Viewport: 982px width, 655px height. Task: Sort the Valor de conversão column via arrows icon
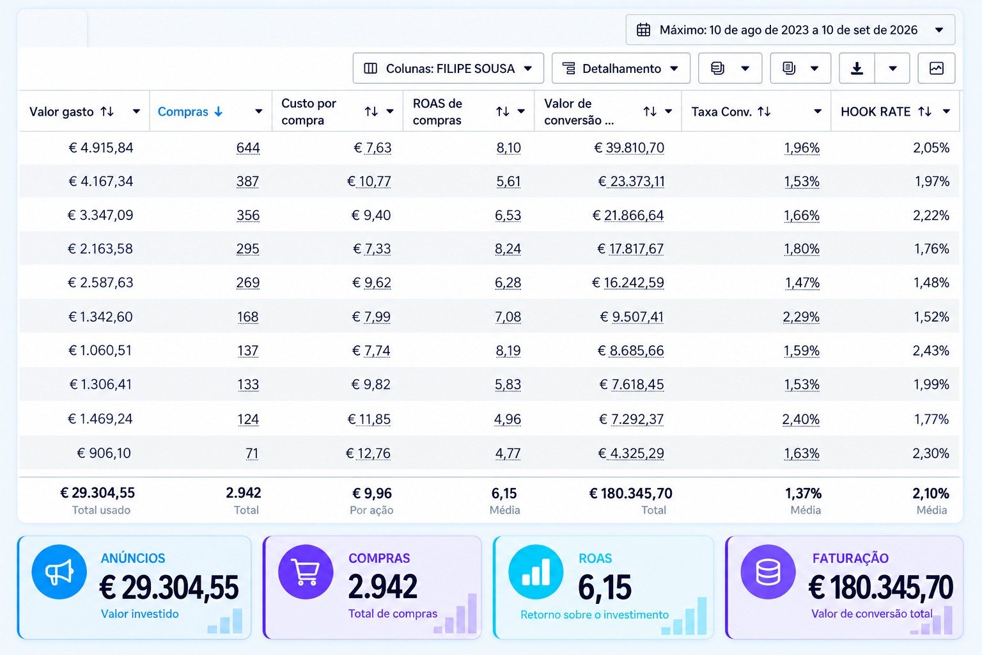650,111
